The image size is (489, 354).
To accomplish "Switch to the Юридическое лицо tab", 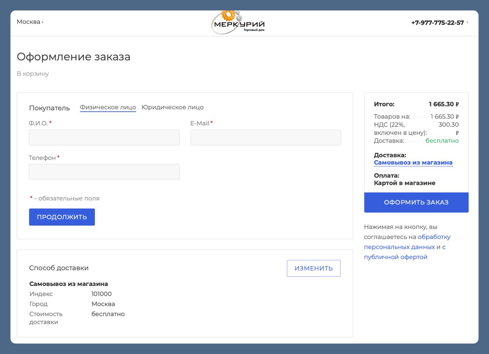I will click(172, 107).
